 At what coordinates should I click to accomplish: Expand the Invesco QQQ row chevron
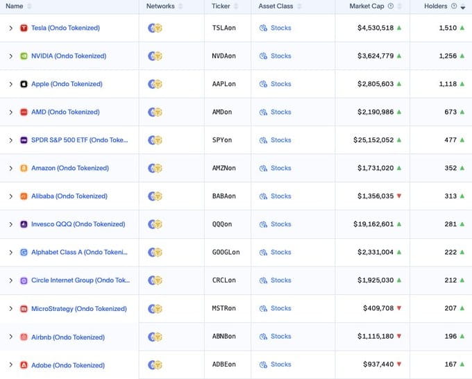[x=10, y=224]
